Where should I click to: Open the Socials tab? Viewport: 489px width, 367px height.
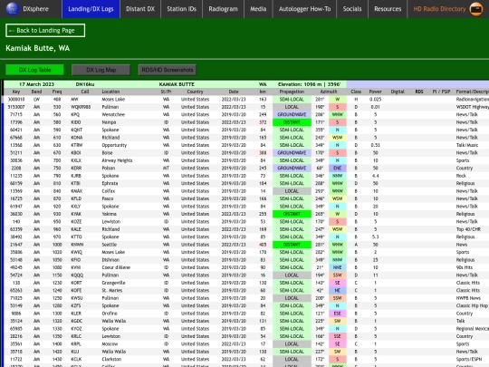click(352, 9)
